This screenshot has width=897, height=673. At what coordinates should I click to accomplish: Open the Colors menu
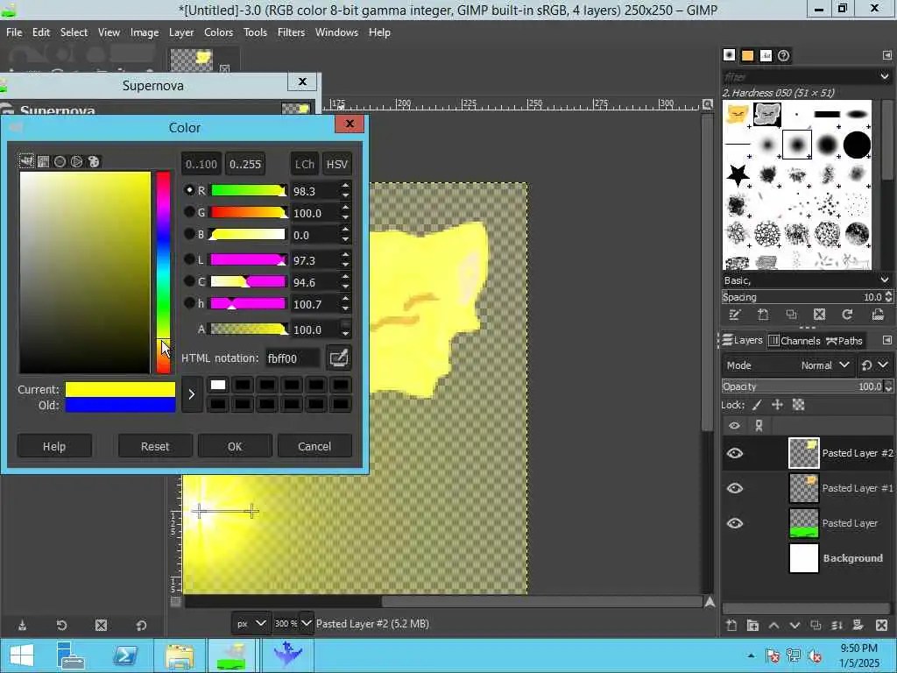click(218, 32)
